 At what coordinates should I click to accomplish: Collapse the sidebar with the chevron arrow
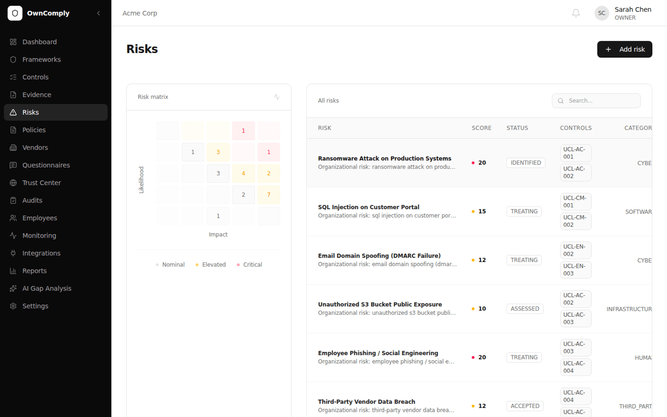point(98,13)
